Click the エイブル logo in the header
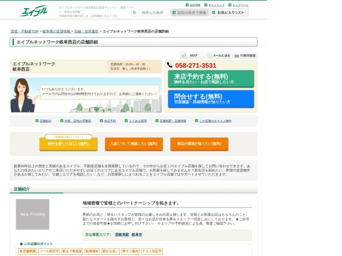This screenshot has height=256, width=342. tap(34, 11)
